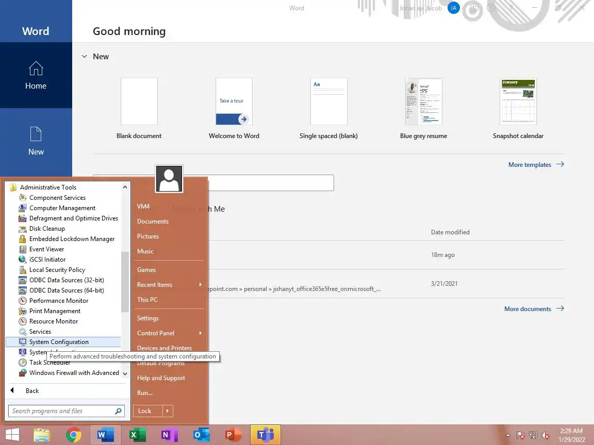Open Outlook from taskbar

[201, 435]
